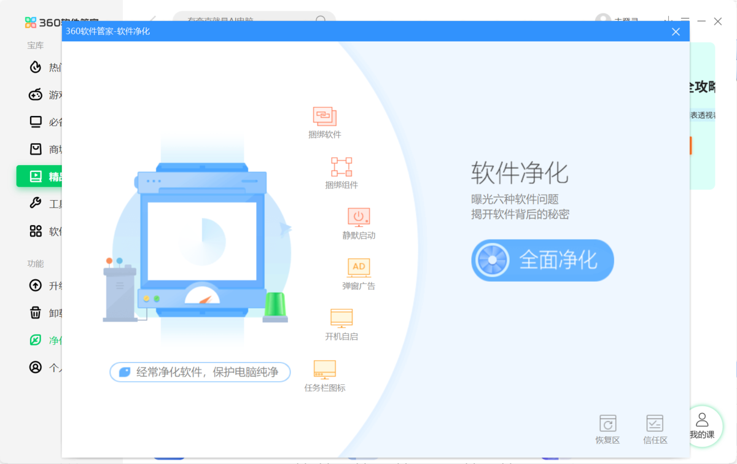Click the 360 logo in main window
Image resolution: width=737 pixels, height=464 pixels.
[x=31, y=23]
